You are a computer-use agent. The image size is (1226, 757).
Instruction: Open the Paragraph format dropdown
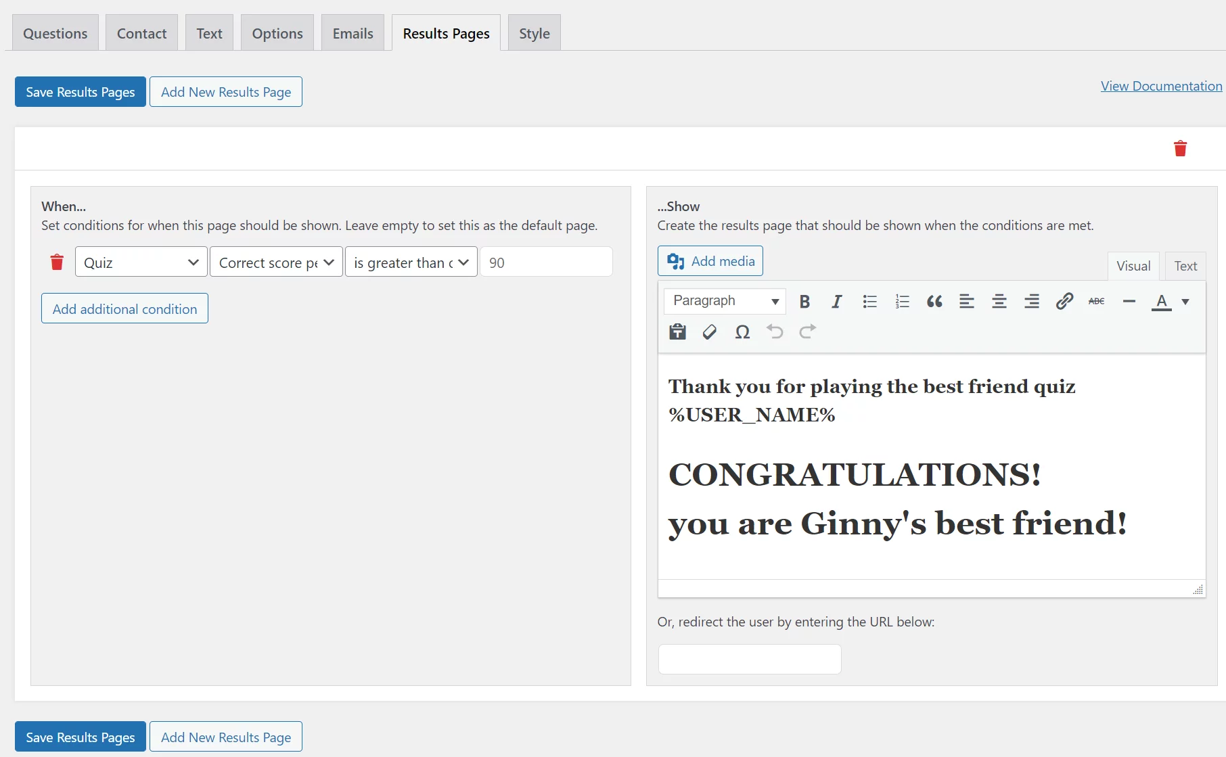pos(725,301)
